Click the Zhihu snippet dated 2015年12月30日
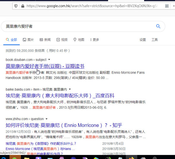Viewport: 175px width, 159px height. coord(76,134)
